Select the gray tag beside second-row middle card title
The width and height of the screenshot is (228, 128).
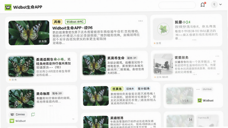click(x=132, y=58)
